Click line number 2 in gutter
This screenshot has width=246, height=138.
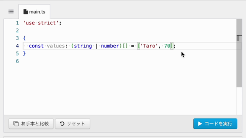pos(17,31)
